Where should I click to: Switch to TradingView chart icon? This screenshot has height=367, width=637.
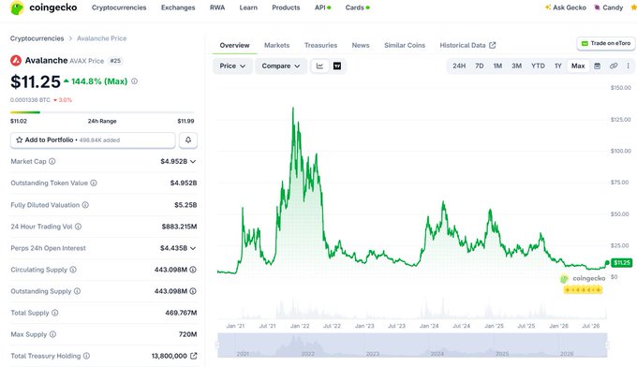click(x=337, y=66)
